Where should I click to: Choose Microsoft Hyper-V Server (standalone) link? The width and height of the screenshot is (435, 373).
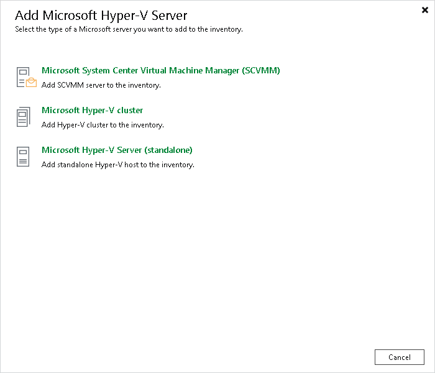117,150
